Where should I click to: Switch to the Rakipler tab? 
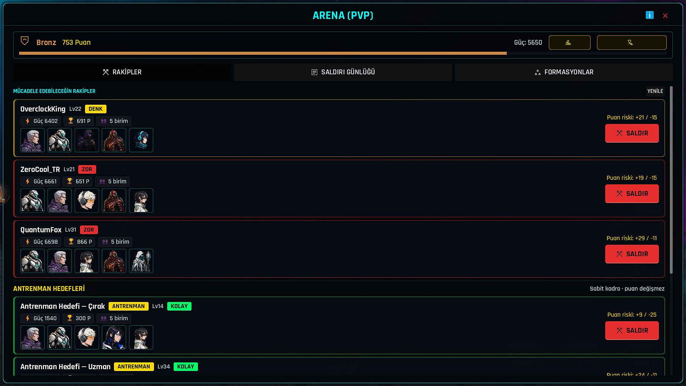(122, 72)
